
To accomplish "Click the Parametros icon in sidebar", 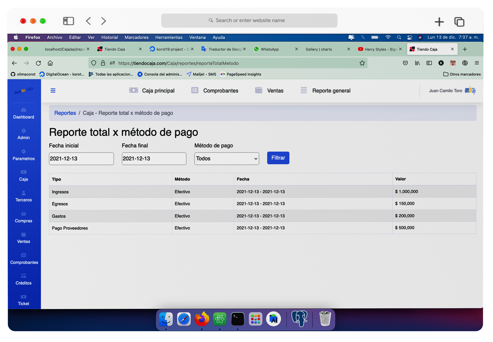I will [x=24, y=151].
